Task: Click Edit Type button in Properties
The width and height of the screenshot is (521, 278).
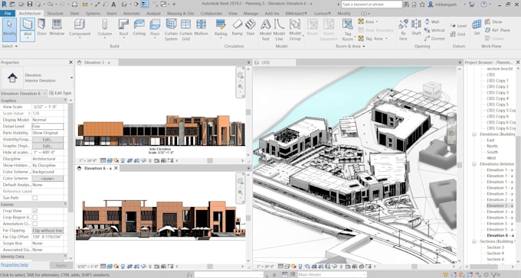Action: coord(60,93)
